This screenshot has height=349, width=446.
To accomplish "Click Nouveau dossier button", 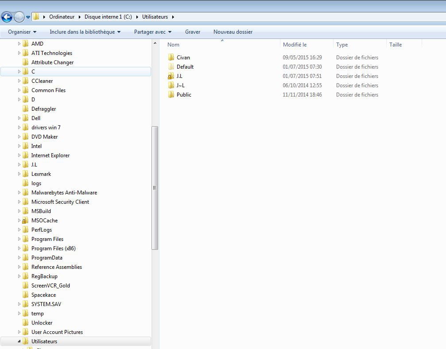I will [x=233, y=32].
